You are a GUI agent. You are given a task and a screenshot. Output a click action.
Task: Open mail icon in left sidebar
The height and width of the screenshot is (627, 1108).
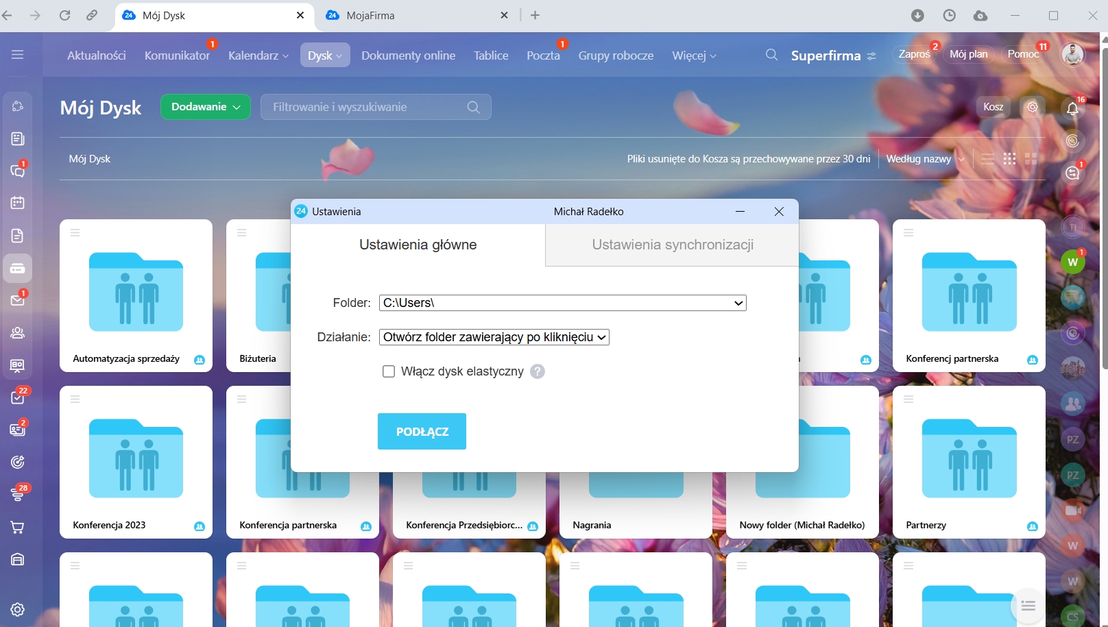coord(18,300)
